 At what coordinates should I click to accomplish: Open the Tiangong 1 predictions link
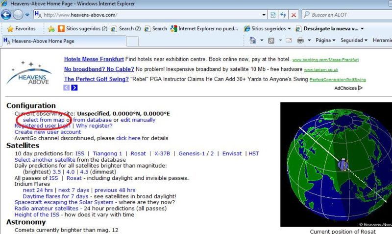tap(107, 154)
